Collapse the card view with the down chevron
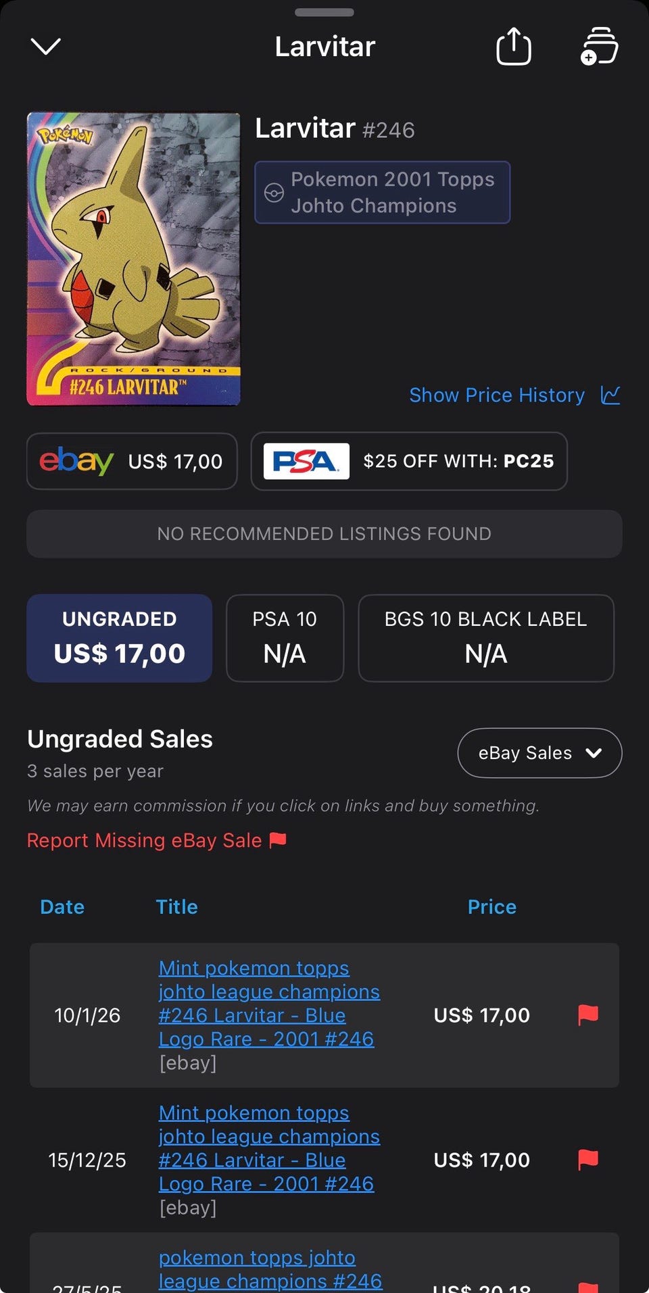The height and width of the screenshot is (1293, 649). (46, 47)
